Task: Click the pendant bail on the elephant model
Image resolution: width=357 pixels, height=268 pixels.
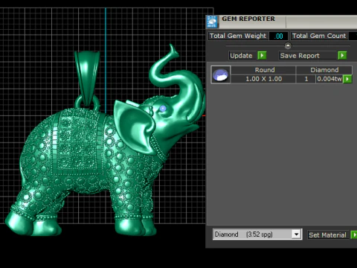Action: point(87,77)
